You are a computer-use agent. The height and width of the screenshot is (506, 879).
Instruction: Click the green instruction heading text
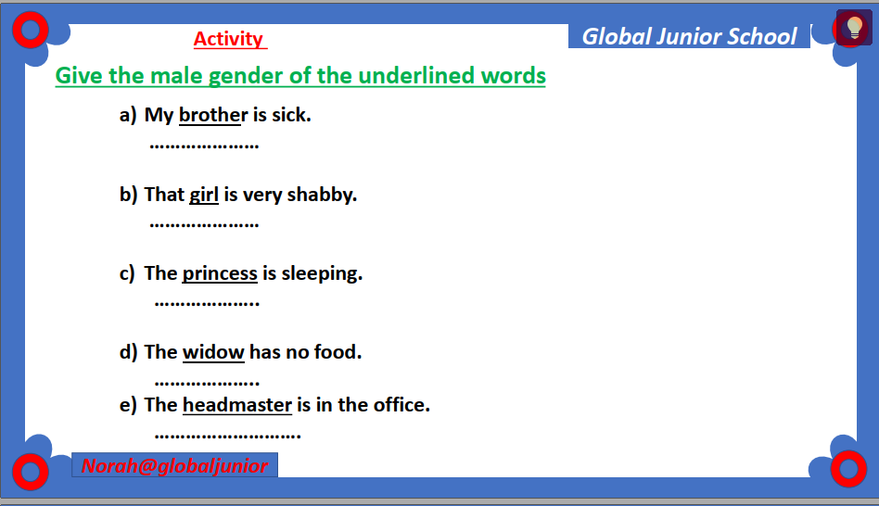[x=300, y=75]
